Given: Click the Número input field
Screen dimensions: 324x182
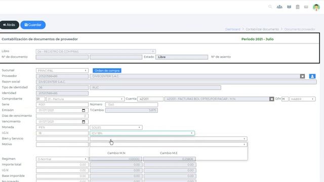Looking at the screenshot, I should pos(132,105).
